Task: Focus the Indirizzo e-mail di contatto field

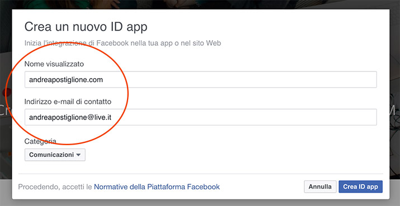Action: point(200,117)
